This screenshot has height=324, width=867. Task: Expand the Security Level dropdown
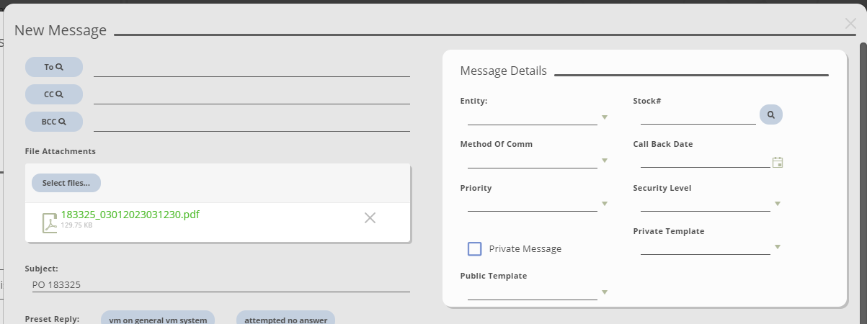click(778, 204)
